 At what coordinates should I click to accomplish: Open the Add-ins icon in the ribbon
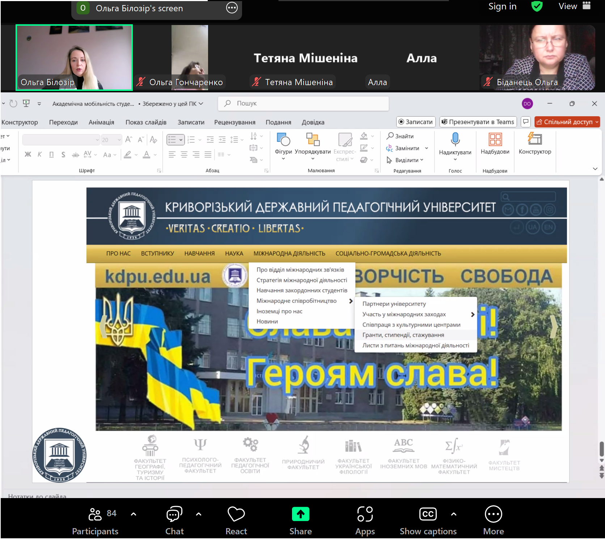point(495,139)
